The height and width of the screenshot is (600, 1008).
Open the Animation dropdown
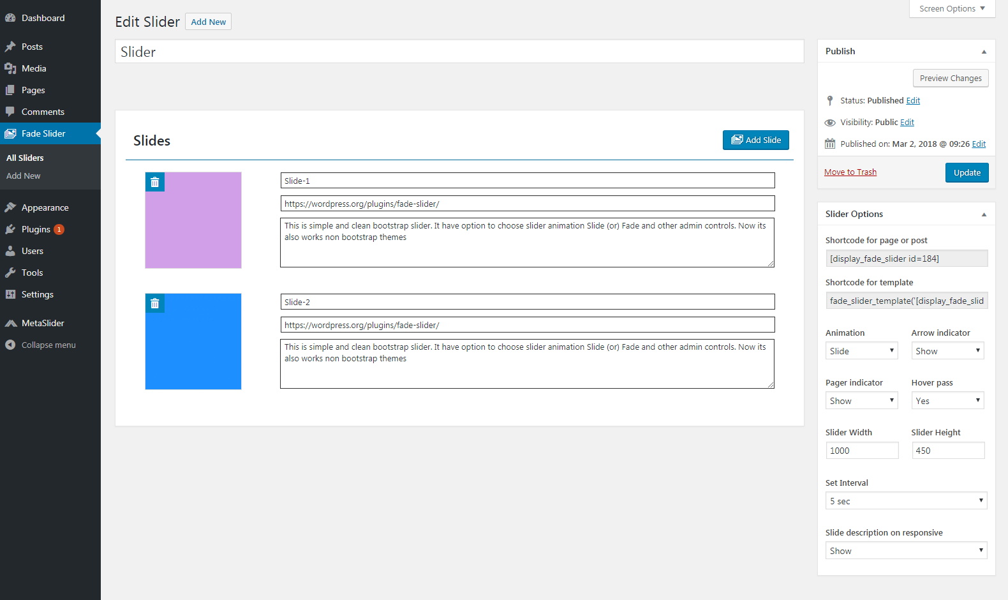click(861, 351)
